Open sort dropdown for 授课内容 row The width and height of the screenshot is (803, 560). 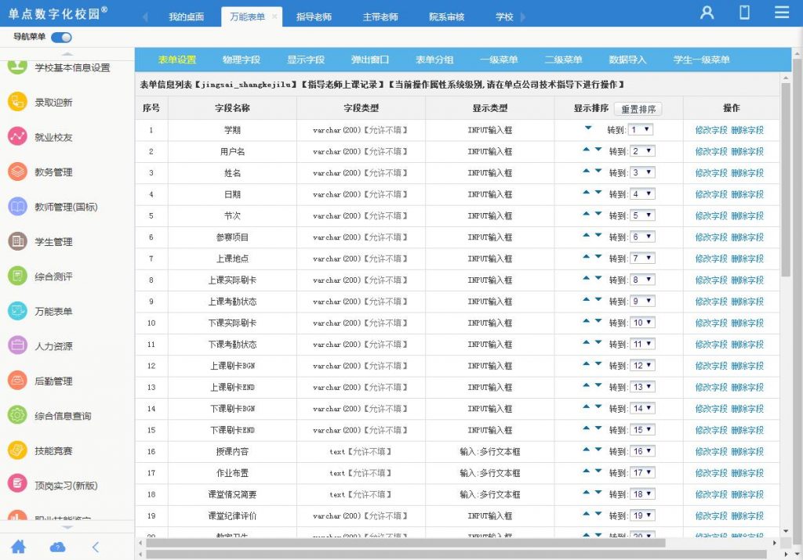point(642,452)
